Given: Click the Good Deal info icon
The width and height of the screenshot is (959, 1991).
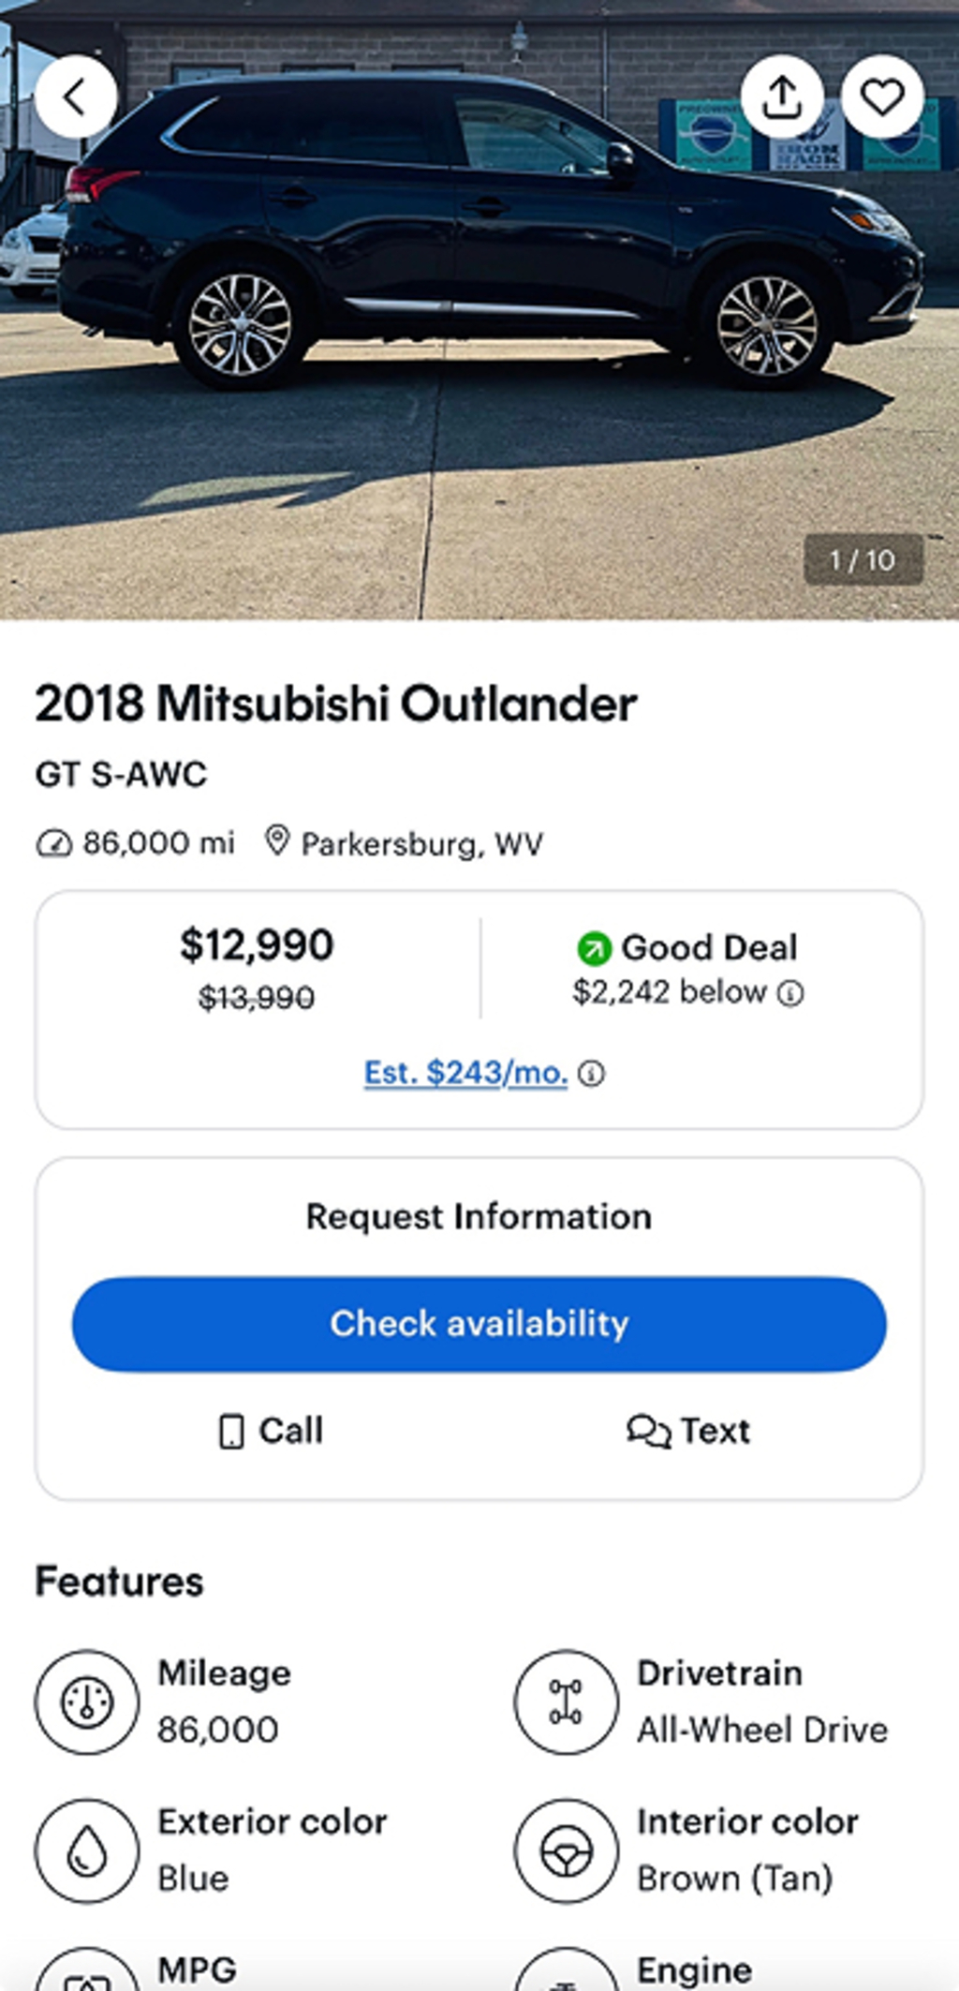Looking at the screenshot, I should (x=791, y=993).
